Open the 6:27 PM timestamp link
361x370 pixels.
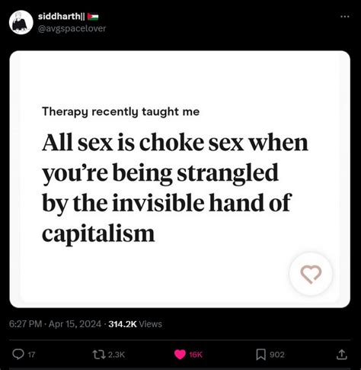pos(25,324)
